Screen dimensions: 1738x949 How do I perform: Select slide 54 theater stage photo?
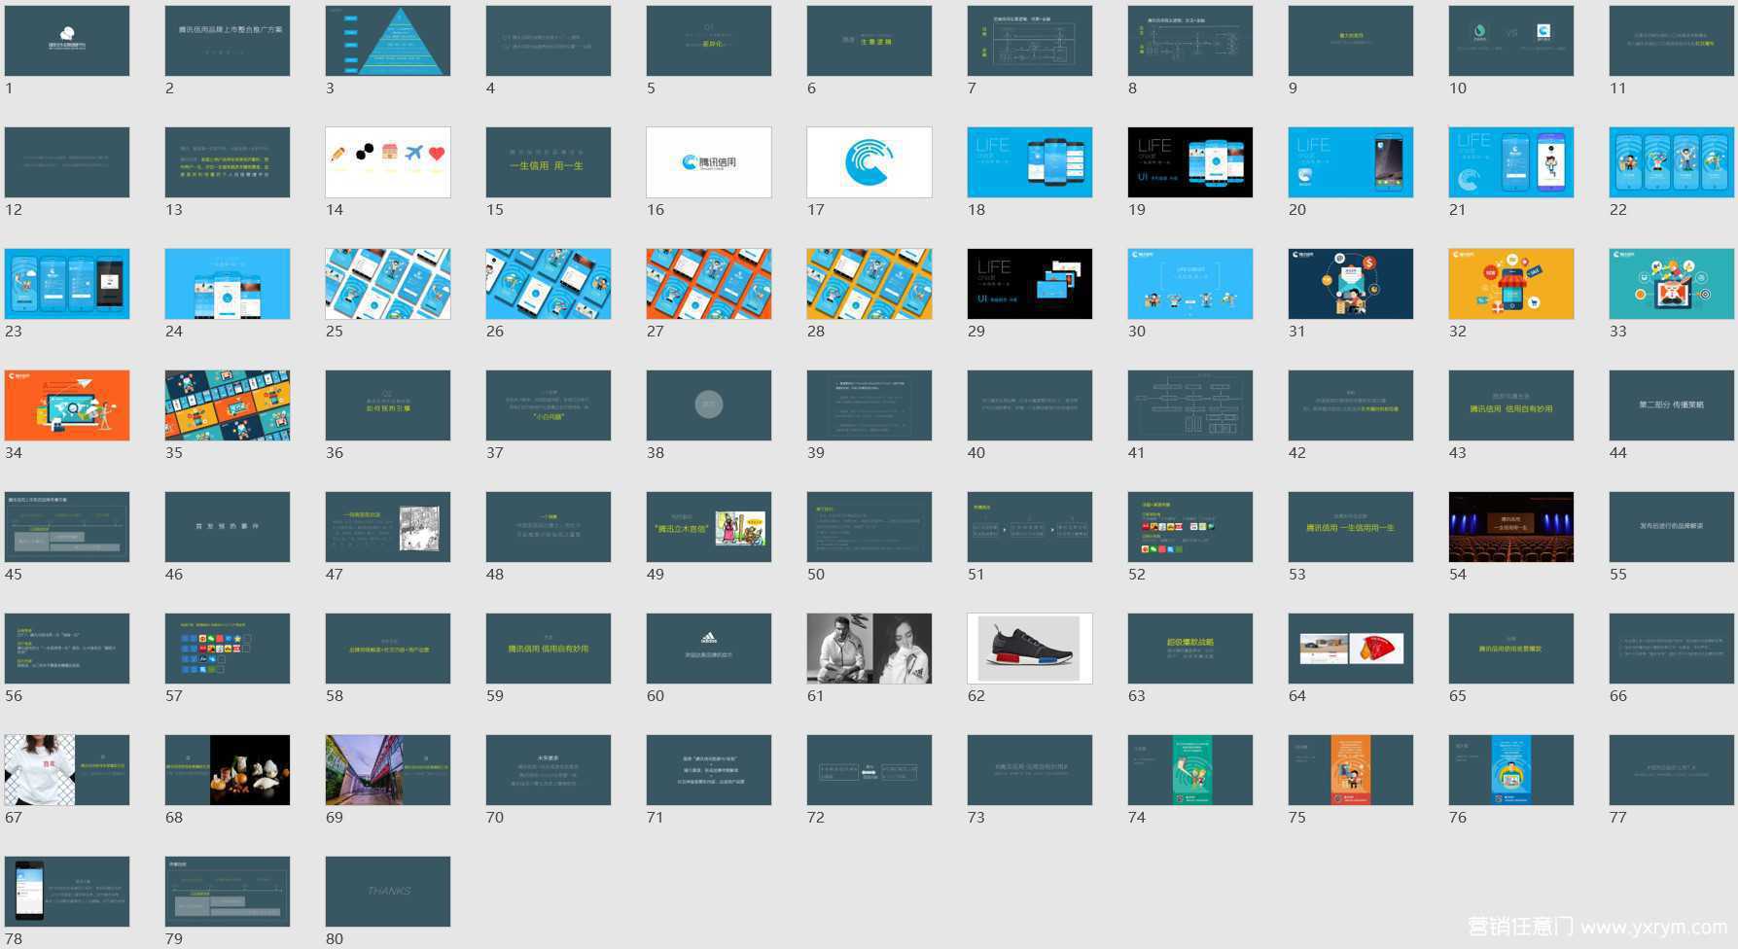click(1511, 527)
